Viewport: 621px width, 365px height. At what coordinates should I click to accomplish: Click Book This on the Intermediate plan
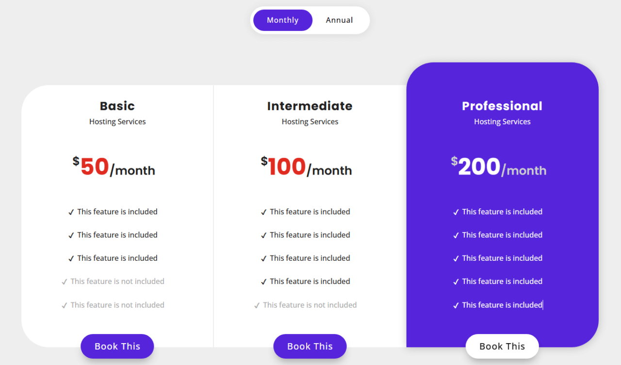pos(310,346)
